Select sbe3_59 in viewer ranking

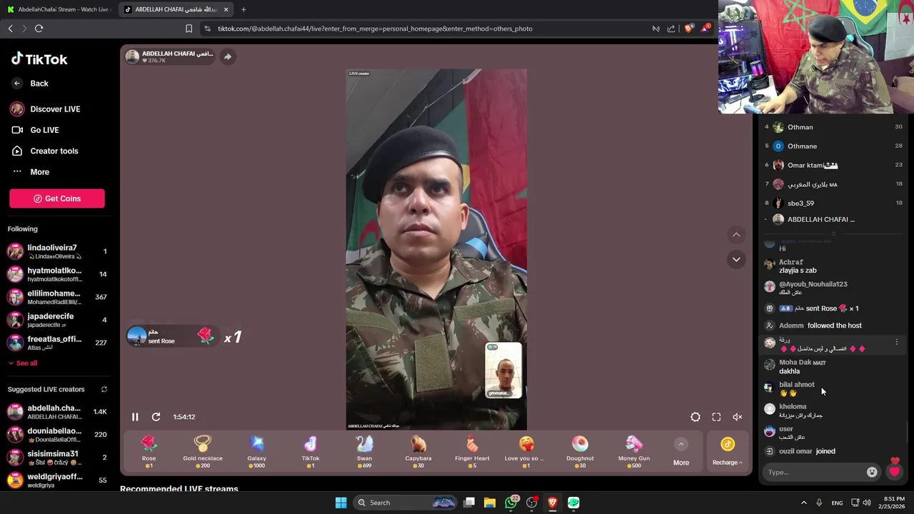pyautogui.click(x=833, y=203)
